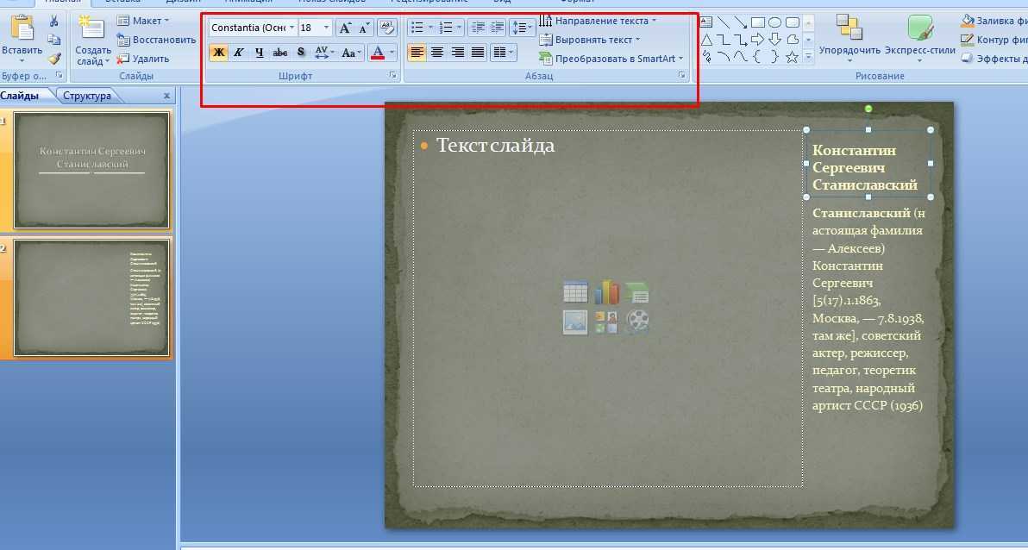The image size is (1028, 550).
Task: Click the cut scissors icon
Action: pyautogui.click(x=54, y=21)
